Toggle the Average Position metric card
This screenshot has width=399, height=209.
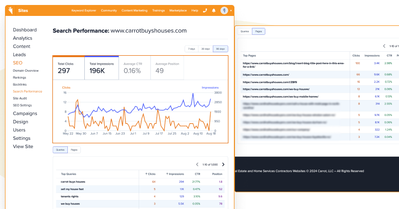[x=167, y=68]
